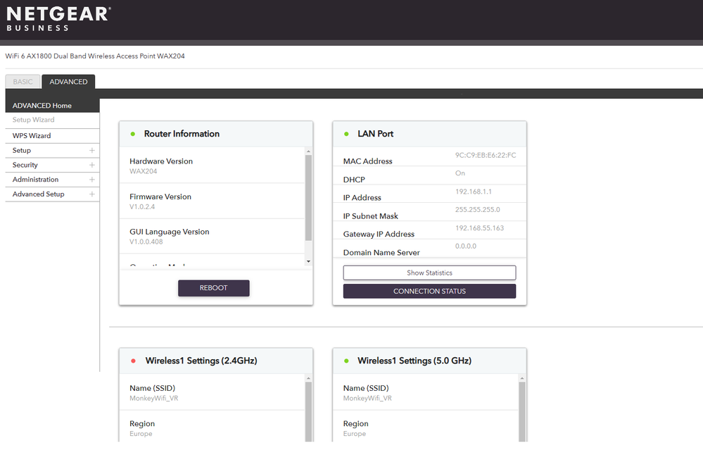Screen dimensions: 703x455
Task: Click the MAC address 9C:C9:EB:E6:22:FC
Action: [486, 155]
